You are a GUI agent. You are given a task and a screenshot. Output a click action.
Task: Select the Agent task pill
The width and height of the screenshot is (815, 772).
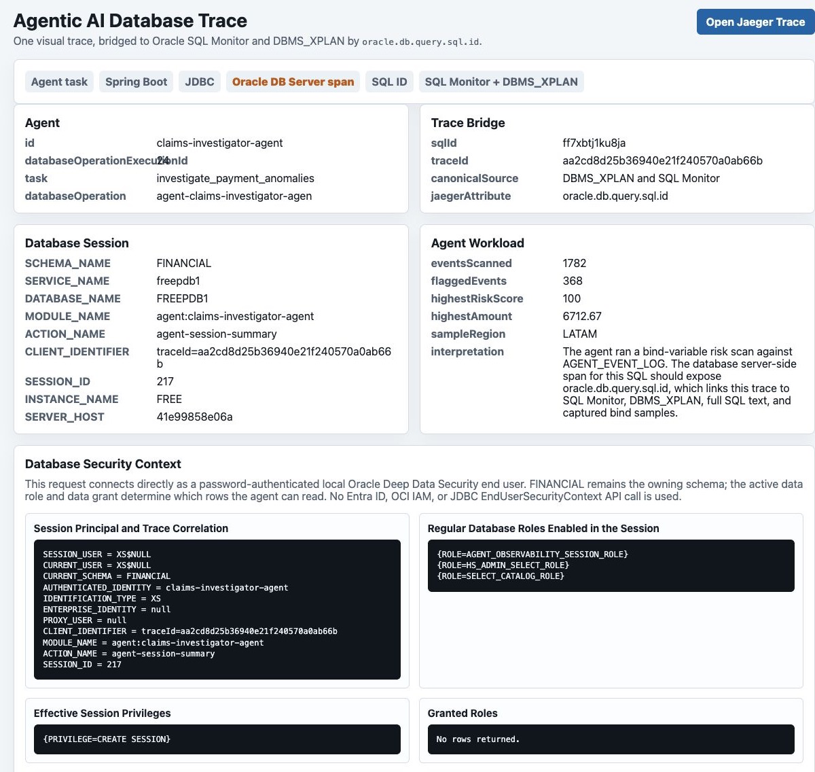click(x=59, y=82)
